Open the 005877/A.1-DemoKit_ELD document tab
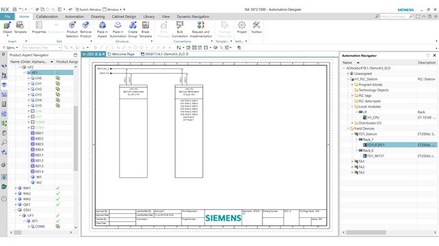Viewport: 439px width, 246px height. [165, 54]
